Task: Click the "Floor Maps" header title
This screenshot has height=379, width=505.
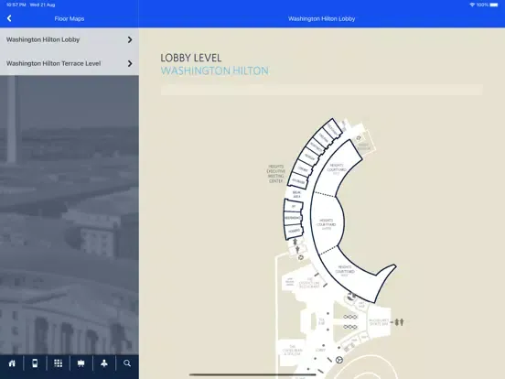Action: [70, 18]
